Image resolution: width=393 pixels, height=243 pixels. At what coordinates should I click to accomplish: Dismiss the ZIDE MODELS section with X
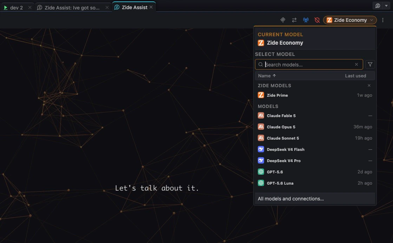coord(369,85)
